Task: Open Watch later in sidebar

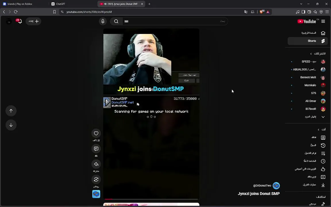Action: pyautogui.click(x=308, y=161)
